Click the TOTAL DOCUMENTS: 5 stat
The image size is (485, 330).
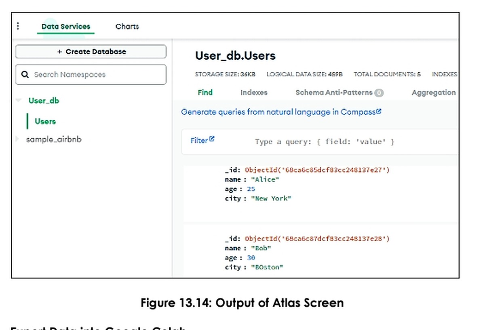[x=387, y=74]
